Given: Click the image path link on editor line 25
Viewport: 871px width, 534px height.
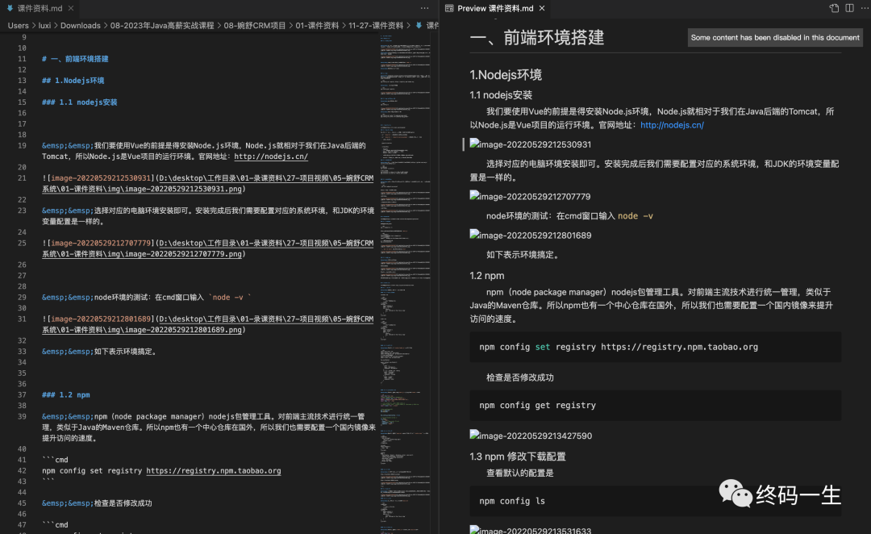Looking at the screenshot, I should click(x=208, y=248).
